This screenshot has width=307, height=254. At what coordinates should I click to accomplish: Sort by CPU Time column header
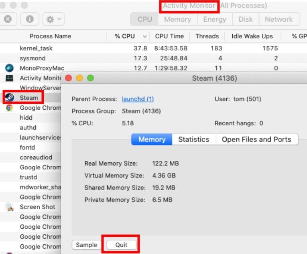[x=169, y=36]
